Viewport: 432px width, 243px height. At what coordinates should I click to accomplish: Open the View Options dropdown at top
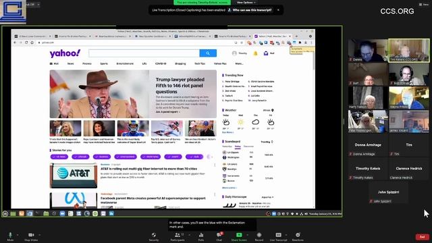click(x=246, y=3)
